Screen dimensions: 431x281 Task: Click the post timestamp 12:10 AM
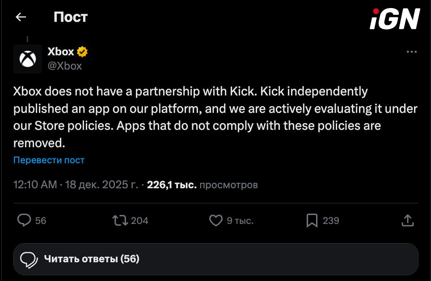tap(35, 185)
